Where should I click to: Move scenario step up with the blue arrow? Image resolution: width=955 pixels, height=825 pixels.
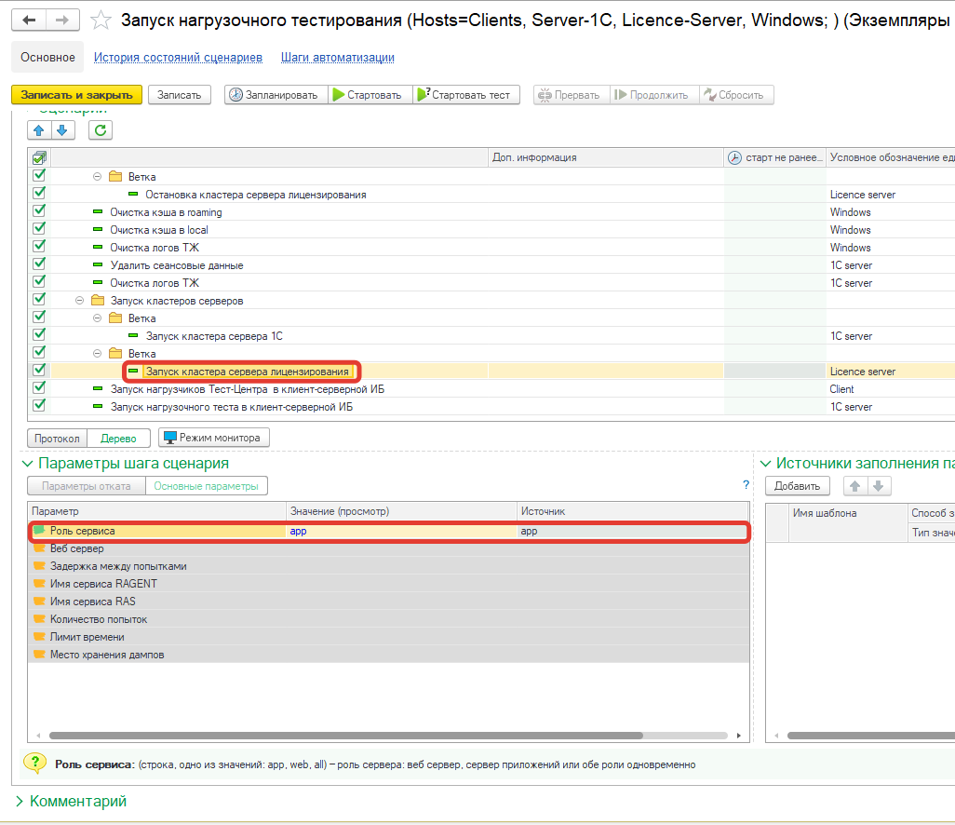coord(39,130)
